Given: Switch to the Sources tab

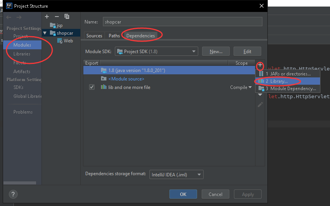Looking at the screenshot, I should coord(94,36).
